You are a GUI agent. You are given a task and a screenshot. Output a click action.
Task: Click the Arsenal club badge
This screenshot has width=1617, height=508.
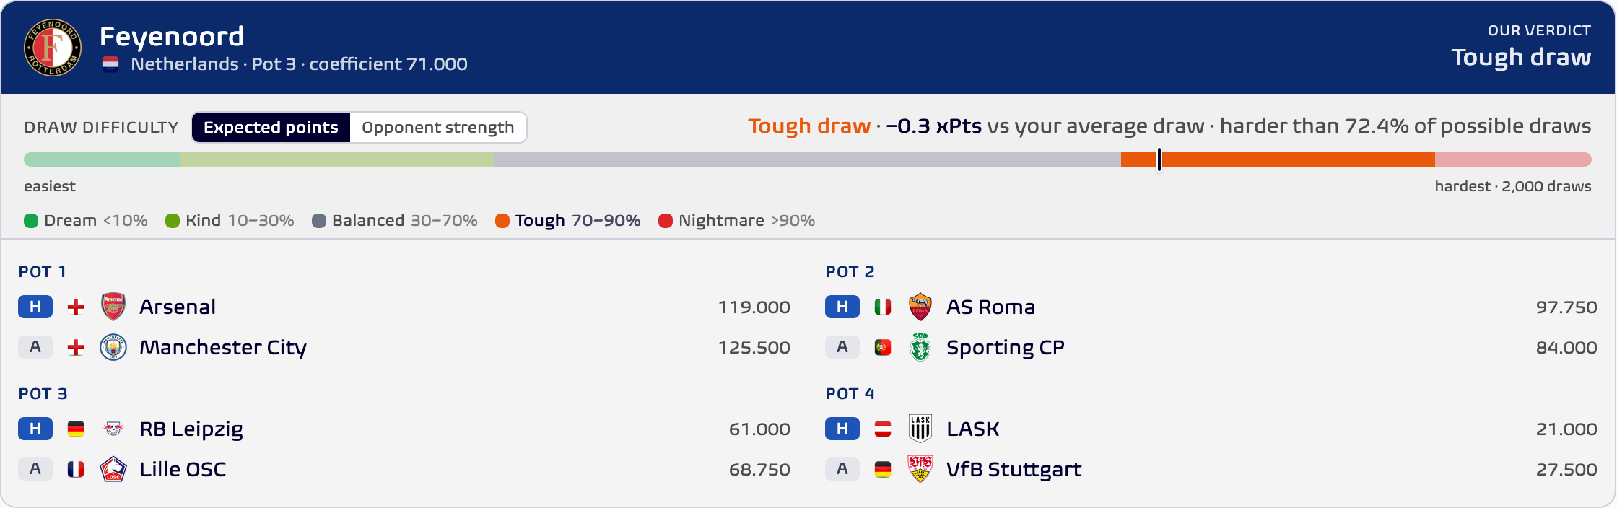(113, 307)
